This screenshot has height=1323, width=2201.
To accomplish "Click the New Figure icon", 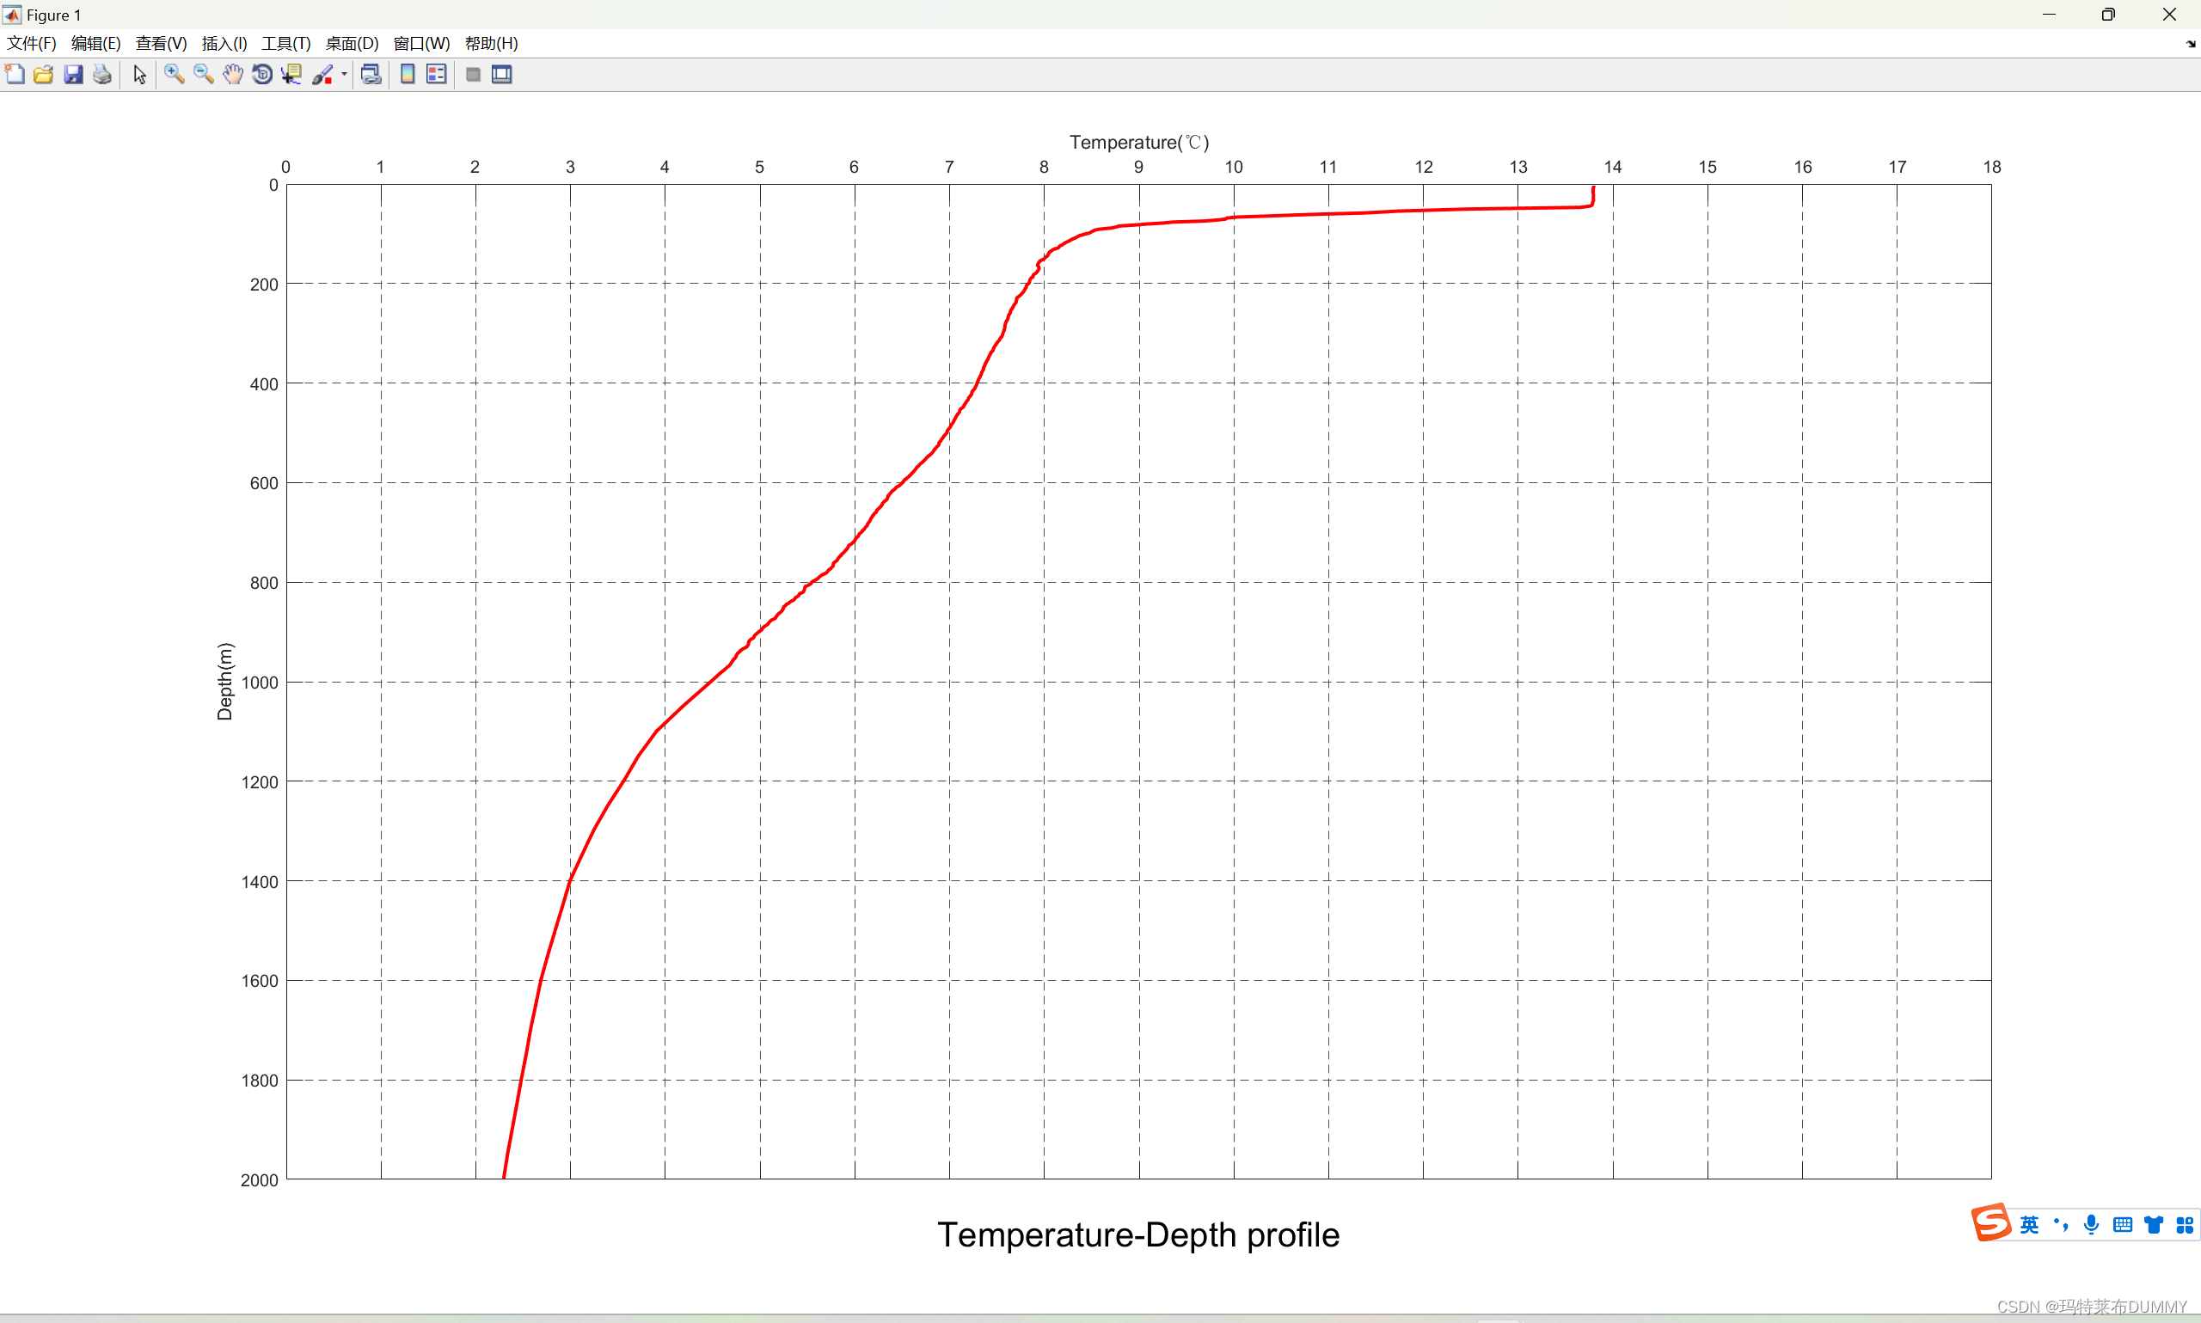I will [15, 75].
